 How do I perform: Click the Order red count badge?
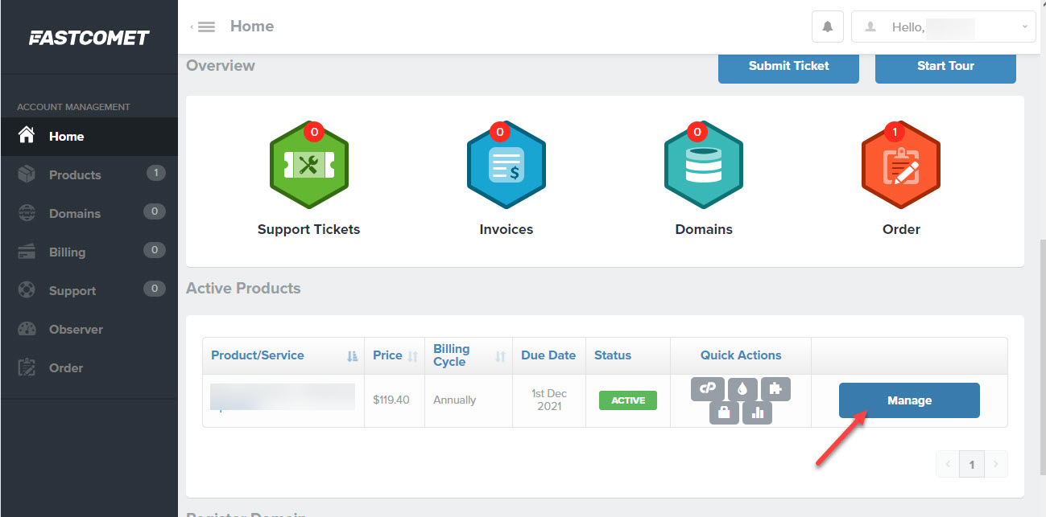[x=895, y=132]
